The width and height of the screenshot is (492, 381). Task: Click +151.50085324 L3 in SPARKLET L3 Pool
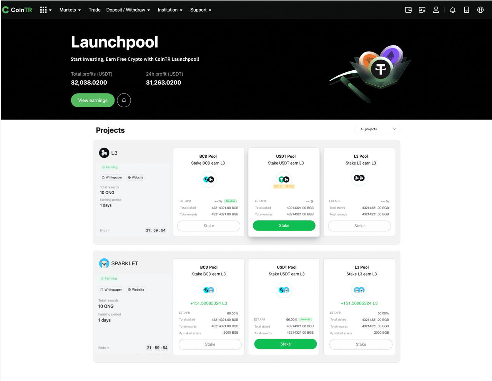tap(359, 303)
